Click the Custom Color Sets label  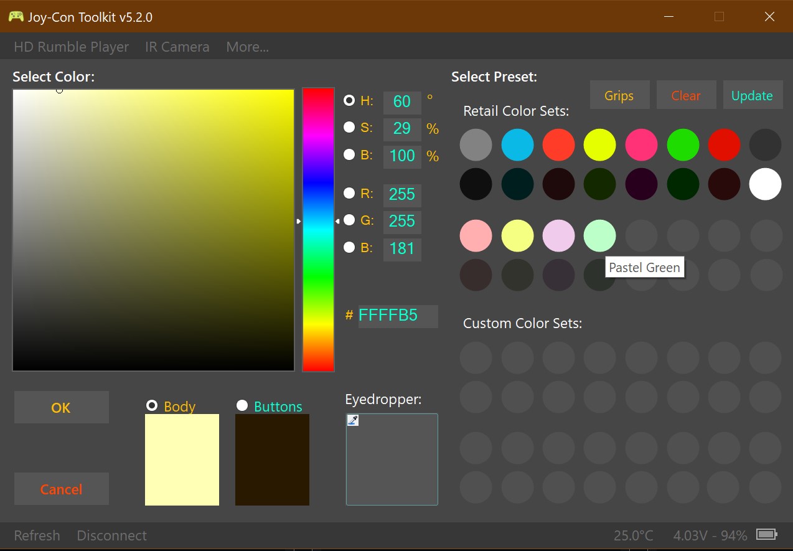point(523,324)
